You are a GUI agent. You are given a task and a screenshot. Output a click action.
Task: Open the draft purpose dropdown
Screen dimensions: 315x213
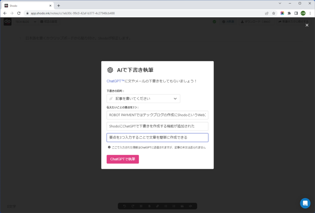coord(143,99)
